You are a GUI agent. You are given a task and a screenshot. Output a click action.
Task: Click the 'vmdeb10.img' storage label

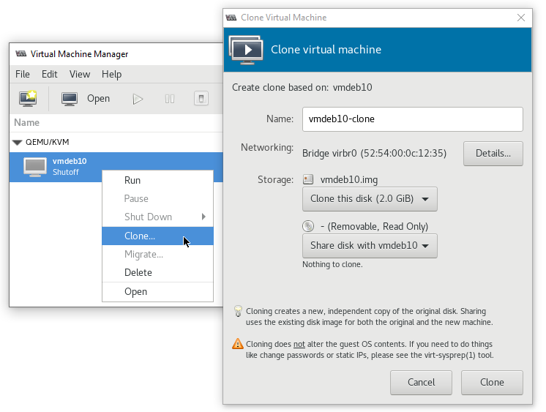(x=349, y=180)
